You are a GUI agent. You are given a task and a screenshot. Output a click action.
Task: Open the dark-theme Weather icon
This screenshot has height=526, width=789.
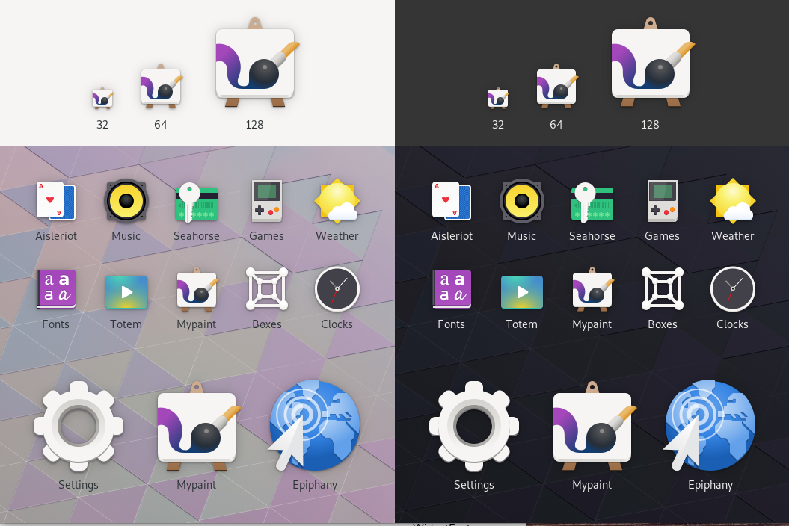tap(732, 201)
